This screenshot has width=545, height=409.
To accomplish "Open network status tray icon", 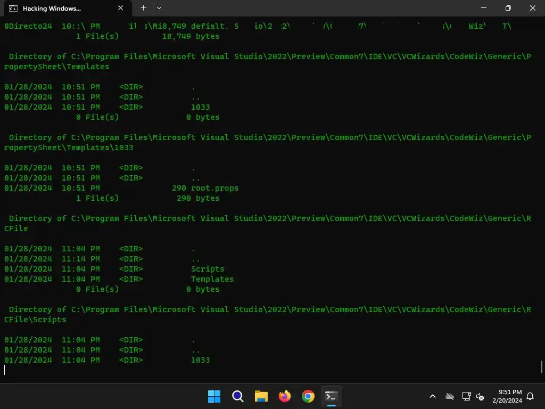I will pyautogui.click(x=466, y=396).
